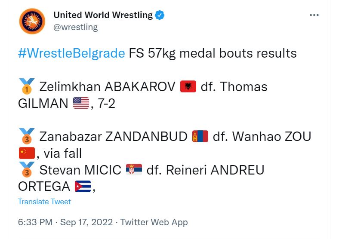This screenshot has width=342, height=239.
Task: Open the tweet's three-dot more menu
Action: (x=314, y=15)
